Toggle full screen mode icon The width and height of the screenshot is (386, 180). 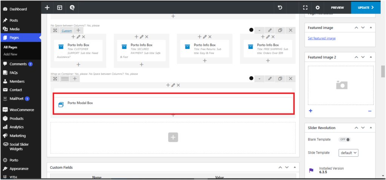click(305, 8)
